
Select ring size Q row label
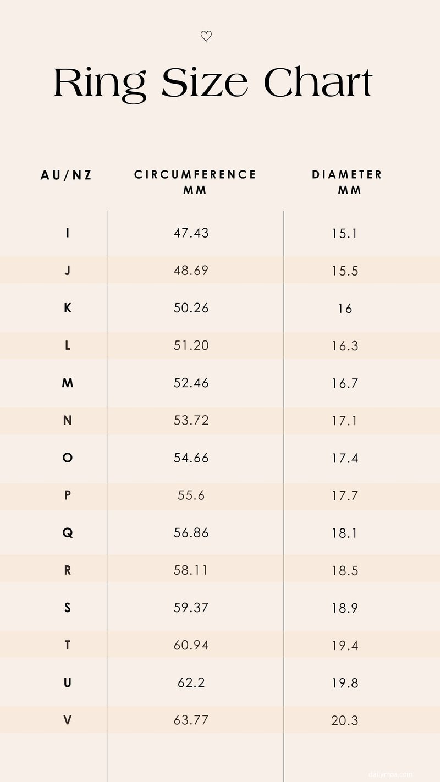68,533
